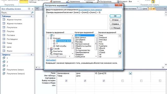Select 3.accdb database node
The image size is (167, 94).
coord(56,49)
